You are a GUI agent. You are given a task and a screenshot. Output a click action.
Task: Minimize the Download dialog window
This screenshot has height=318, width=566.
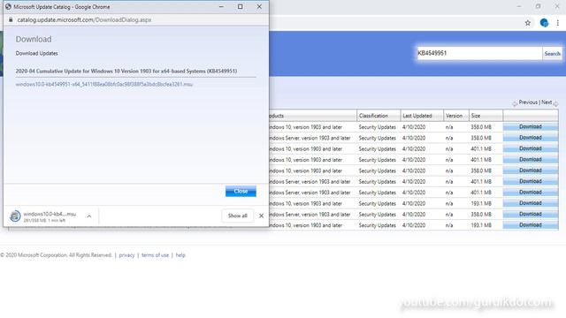coord(221,6)
